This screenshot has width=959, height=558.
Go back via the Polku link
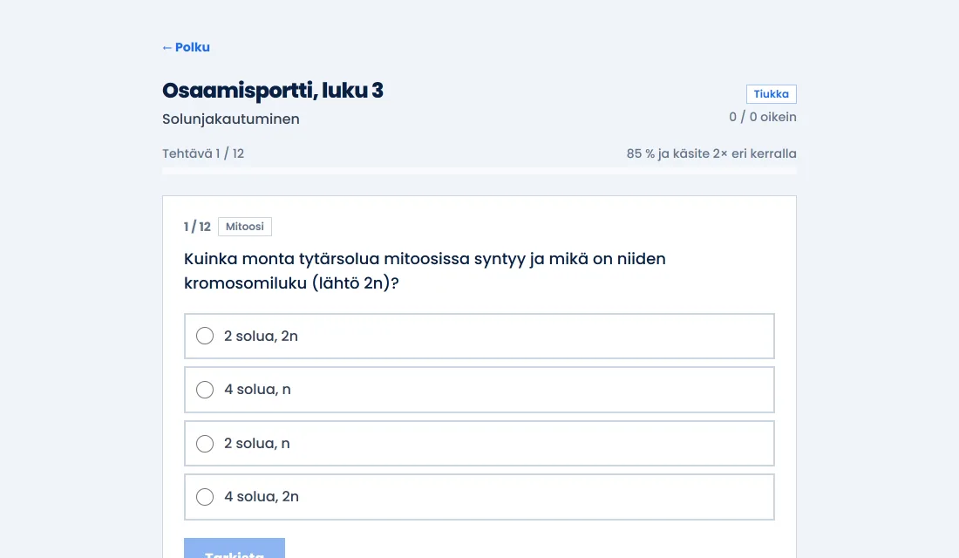click(x=186, y=47)
